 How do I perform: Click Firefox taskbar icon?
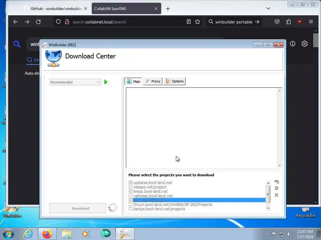(x=47, y=234)
